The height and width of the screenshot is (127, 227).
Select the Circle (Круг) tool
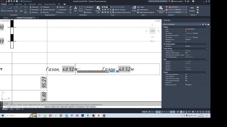[16, 8]
